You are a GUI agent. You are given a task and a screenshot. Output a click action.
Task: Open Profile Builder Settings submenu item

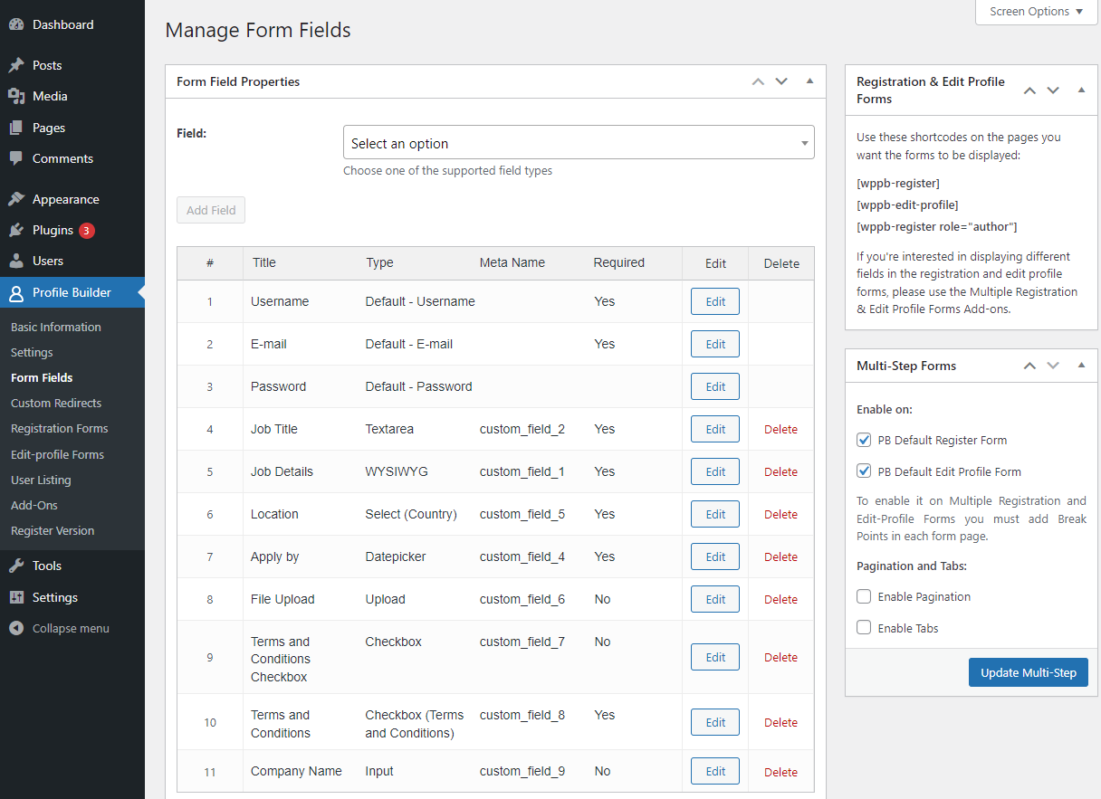click(x=32, y=352)
